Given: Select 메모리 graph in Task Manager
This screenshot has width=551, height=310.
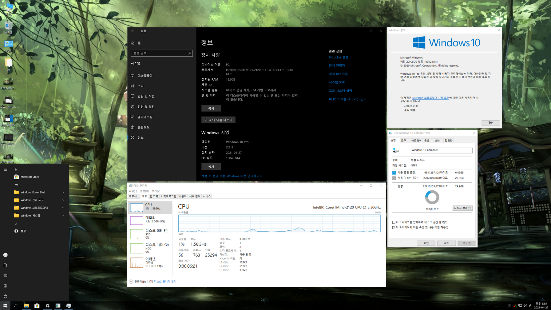Looking at the screenshot, I should click(150, 220).
